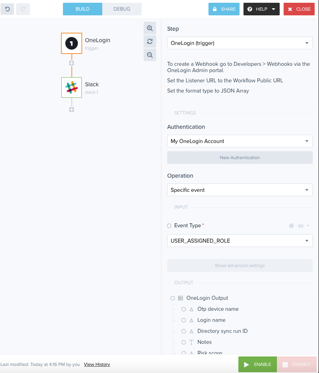Viewport: 319px width, 373px height.
Task: Open the Authentication account dropdown
Action: (x=240, y=141)
